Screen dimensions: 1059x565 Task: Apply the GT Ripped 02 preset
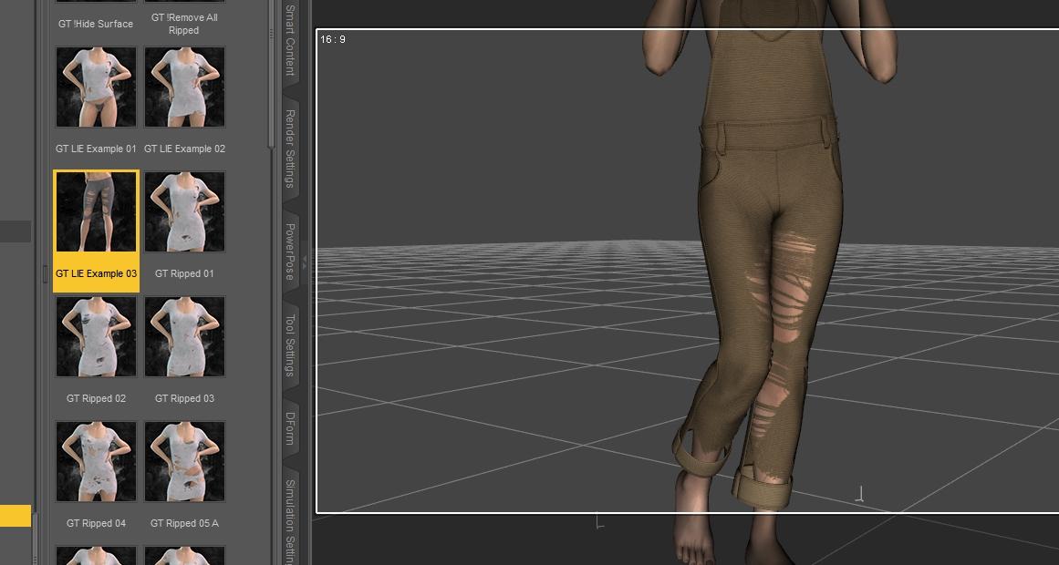pyautogui.click(x=96, y=337)
